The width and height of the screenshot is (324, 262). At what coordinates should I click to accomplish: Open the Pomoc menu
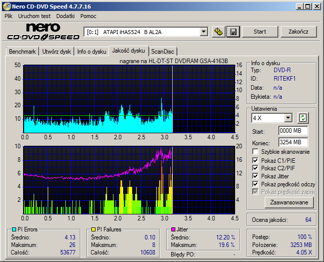click(x=88, y=16)
